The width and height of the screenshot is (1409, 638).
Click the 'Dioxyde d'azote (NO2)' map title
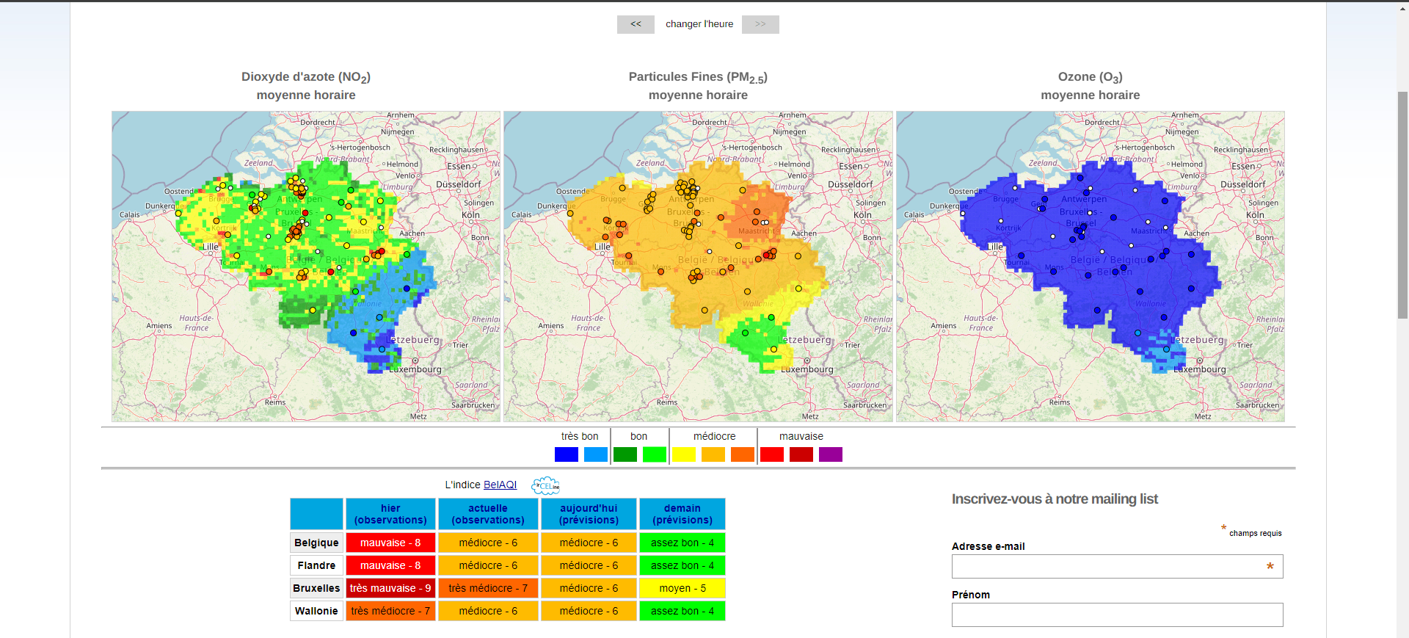coord(306,77)
